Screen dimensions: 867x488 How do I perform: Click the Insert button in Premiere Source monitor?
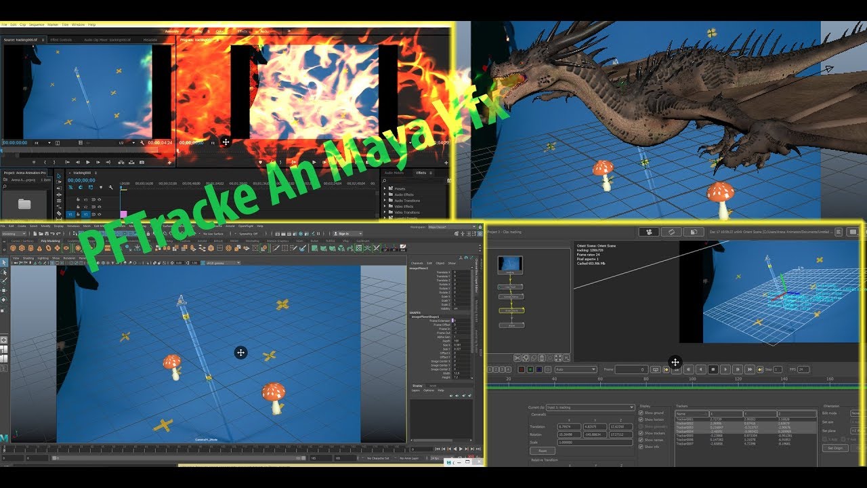pyautogui.click(x=121, y=162)
